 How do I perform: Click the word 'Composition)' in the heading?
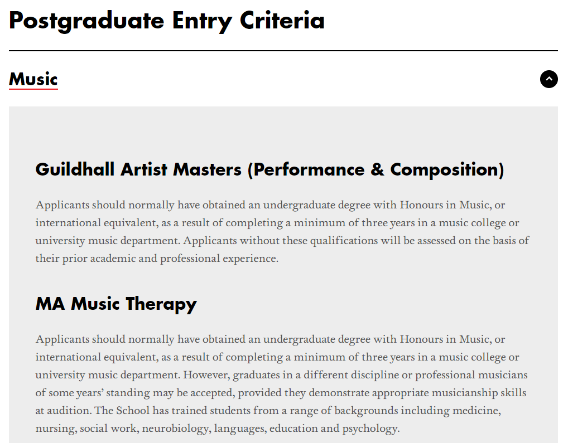point(447,169)
